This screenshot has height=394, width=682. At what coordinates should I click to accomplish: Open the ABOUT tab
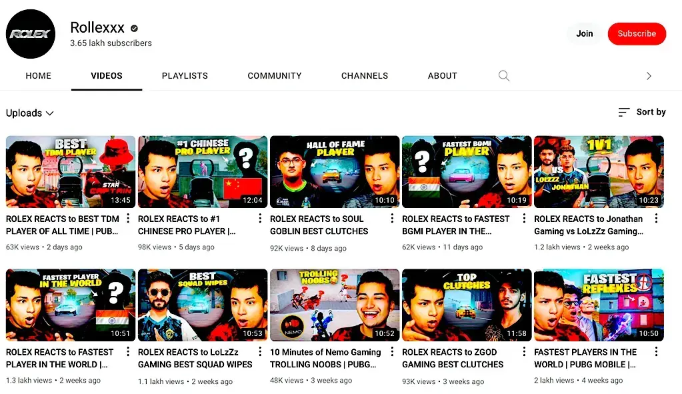click(x=443, y=76)
